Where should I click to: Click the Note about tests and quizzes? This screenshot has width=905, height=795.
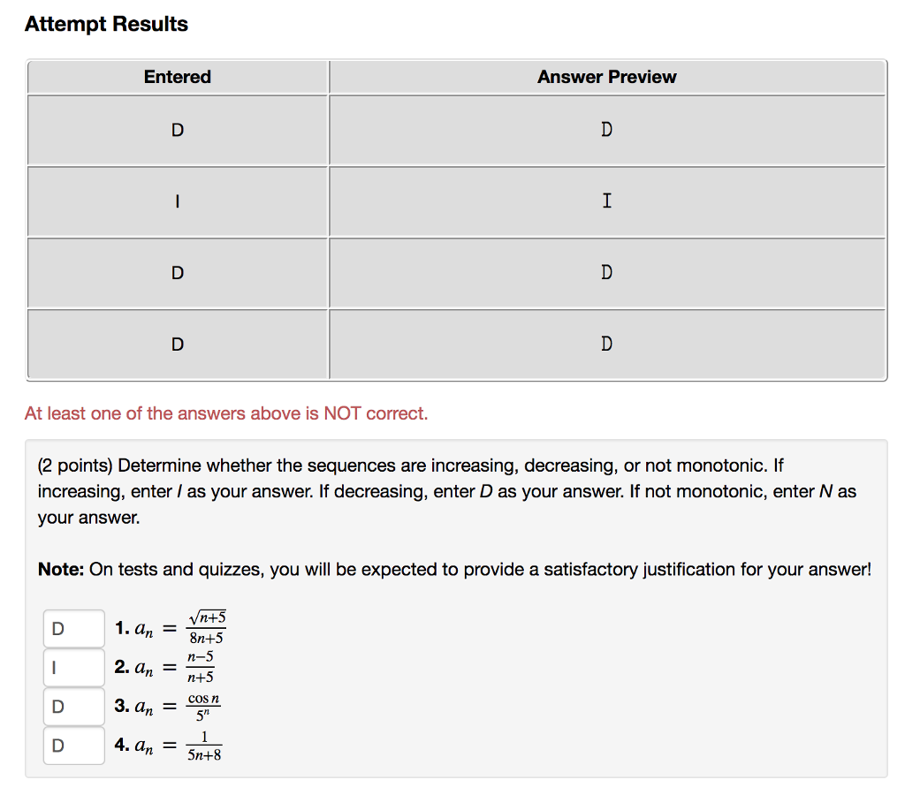pyautogui.click(x=454, y=569)
